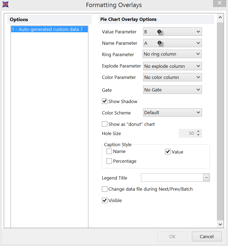Open the Name Parameter dropdown

click(172, 43)
